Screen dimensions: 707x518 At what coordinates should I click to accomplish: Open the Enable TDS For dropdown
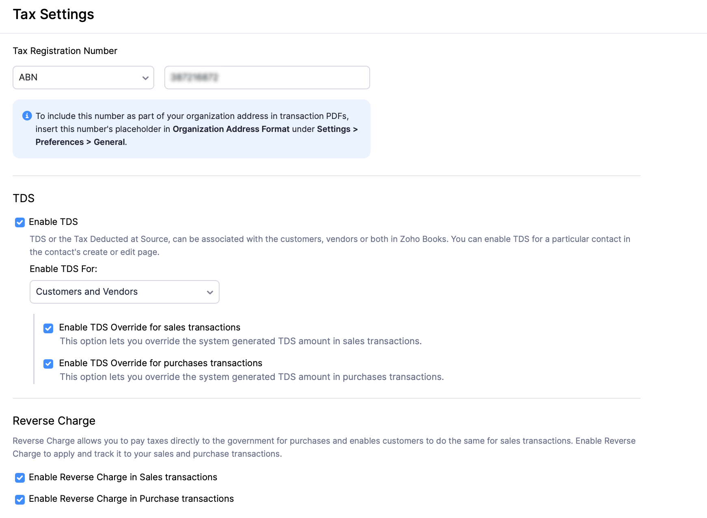[125, 292]
